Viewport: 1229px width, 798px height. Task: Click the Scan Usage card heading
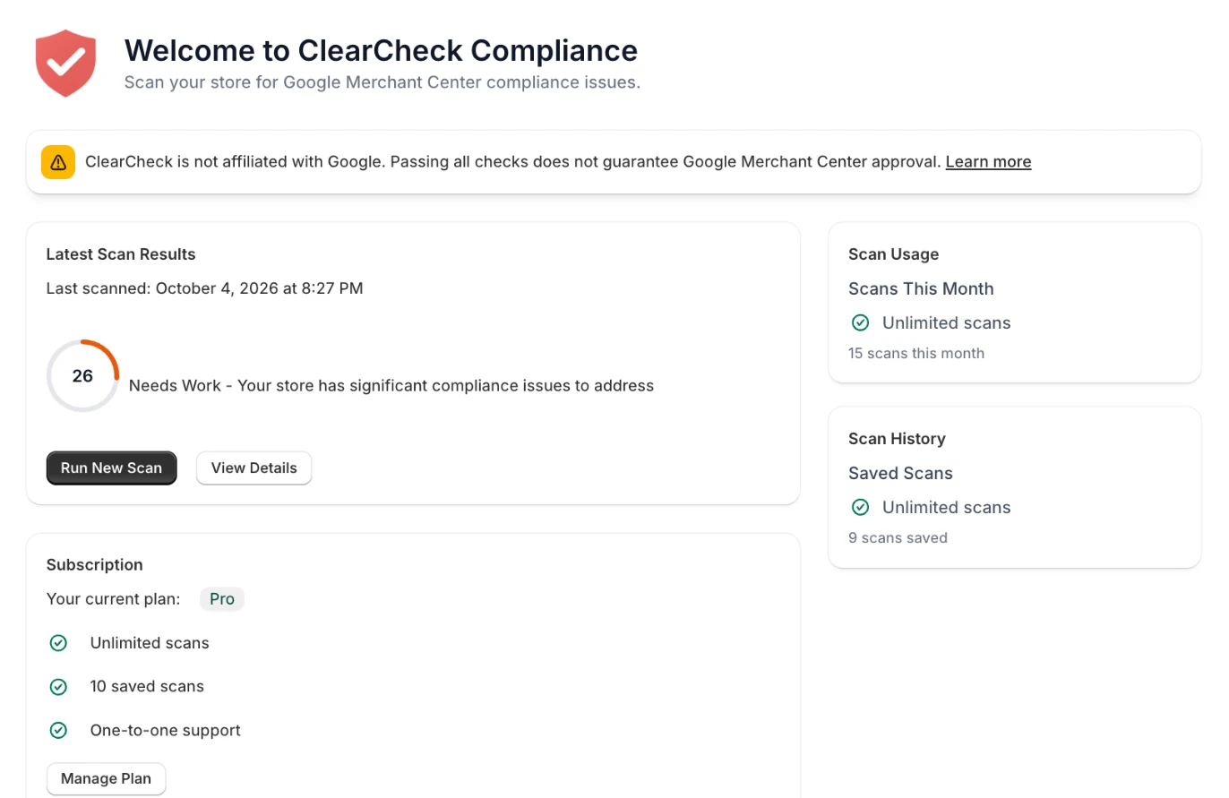[894, 254]
